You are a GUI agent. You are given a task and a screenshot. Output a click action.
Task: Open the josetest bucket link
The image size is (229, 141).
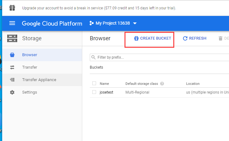(106, 92)
